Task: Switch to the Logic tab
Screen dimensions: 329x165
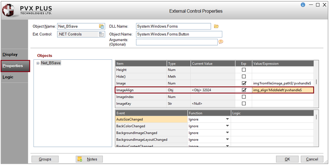Action: tap(8, 77)
